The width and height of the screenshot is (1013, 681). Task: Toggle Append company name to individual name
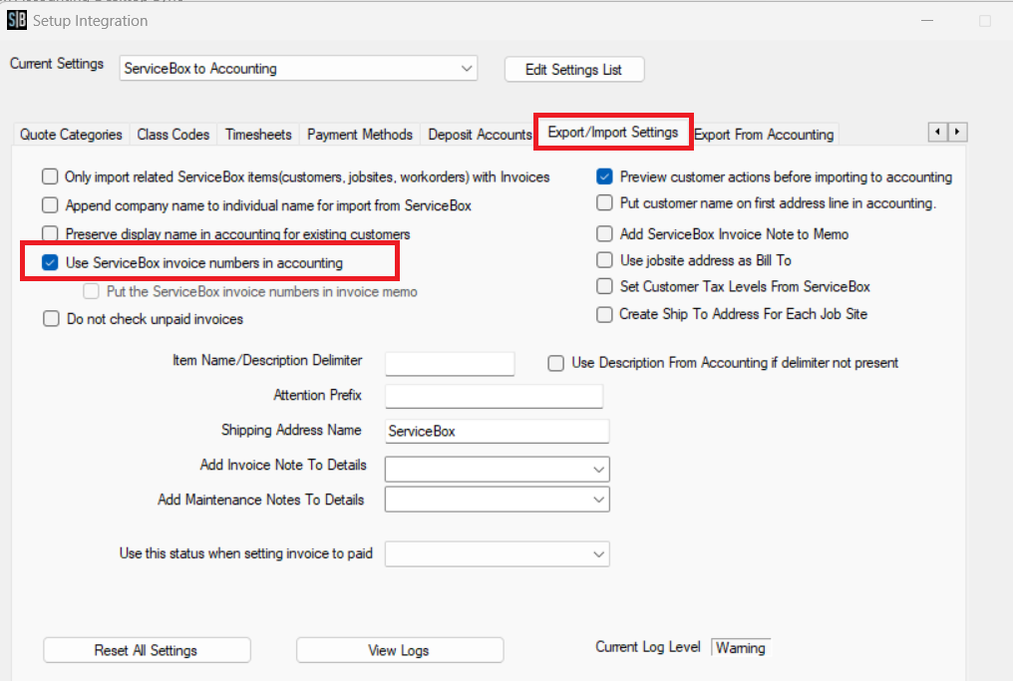[50, 204]
